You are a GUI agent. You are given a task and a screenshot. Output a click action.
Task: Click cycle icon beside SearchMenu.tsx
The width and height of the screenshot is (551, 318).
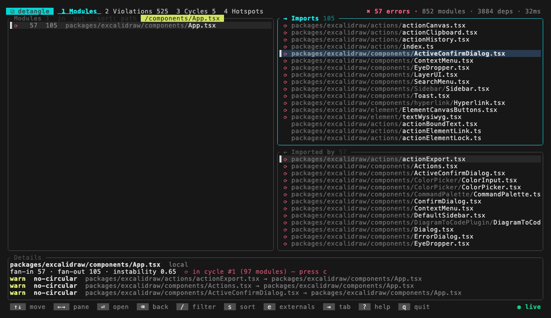(x=285, y=82)
